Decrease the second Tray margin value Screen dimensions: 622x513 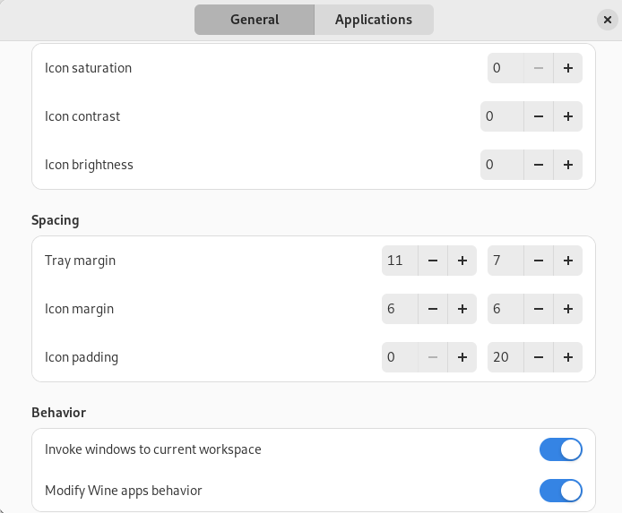539,261
